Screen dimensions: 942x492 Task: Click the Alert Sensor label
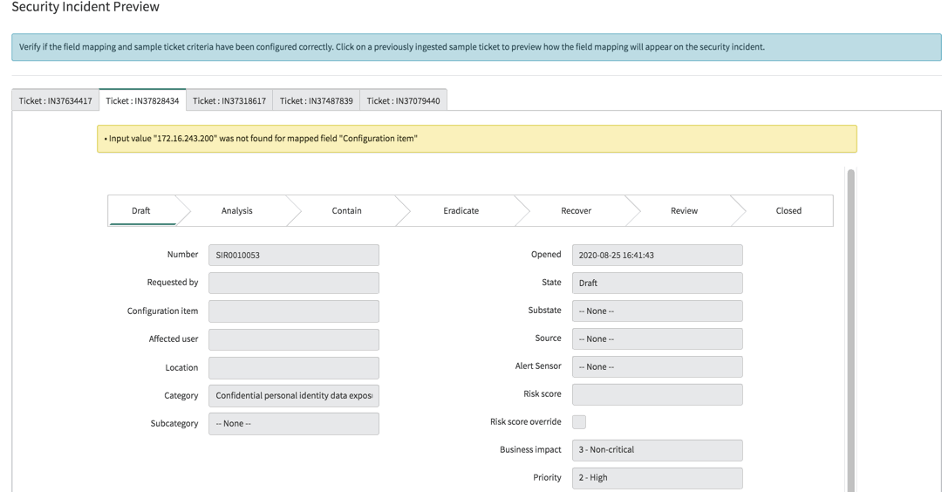coord(537,366)
